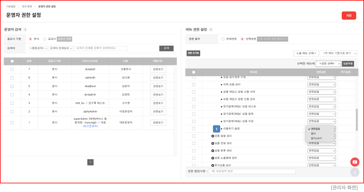Expand 상품 일괄 관리 plus icon

coord(213,136)
